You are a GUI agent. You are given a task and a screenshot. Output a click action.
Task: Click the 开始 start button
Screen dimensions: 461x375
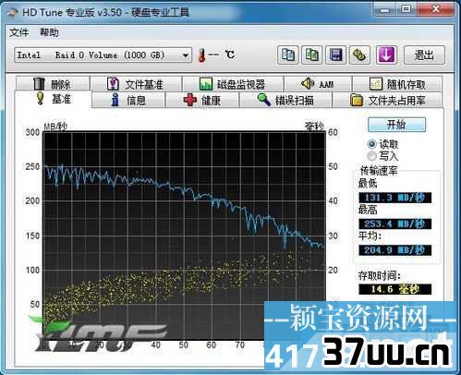coord(396,125)
